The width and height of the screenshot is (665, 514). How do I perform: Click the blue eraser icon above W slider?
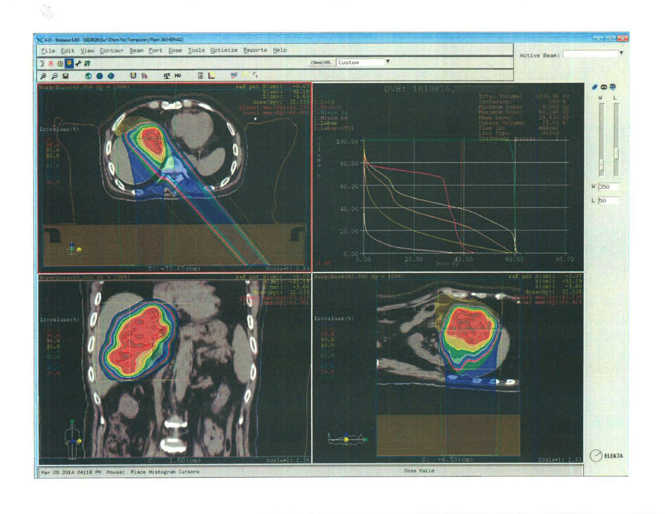594,87
